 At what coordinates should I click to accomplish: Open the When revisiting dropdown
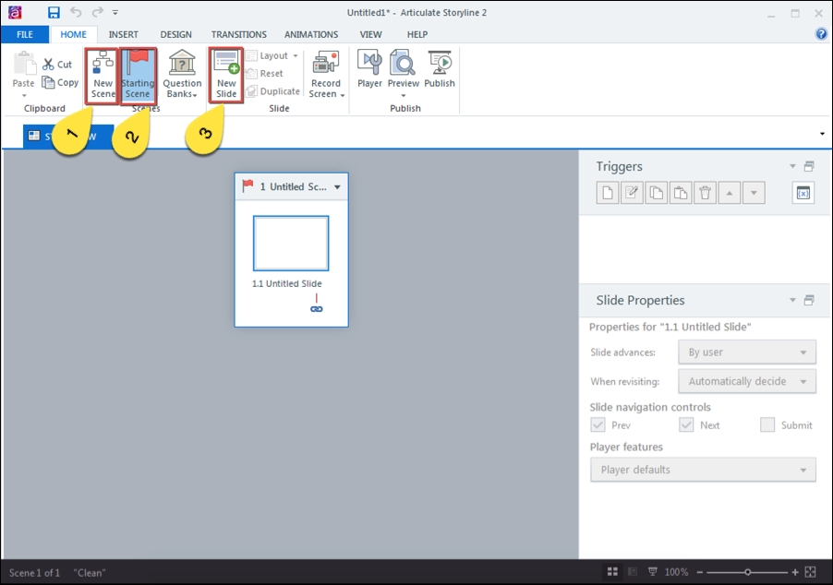pos(747,381)
